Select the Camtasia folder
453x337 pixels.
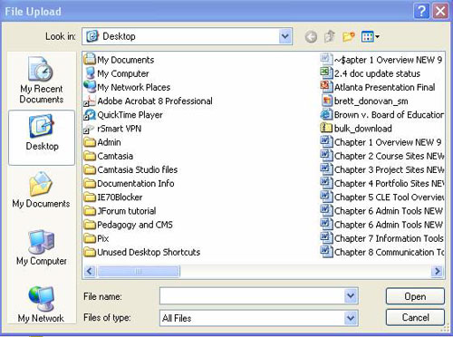pos(108,156)
